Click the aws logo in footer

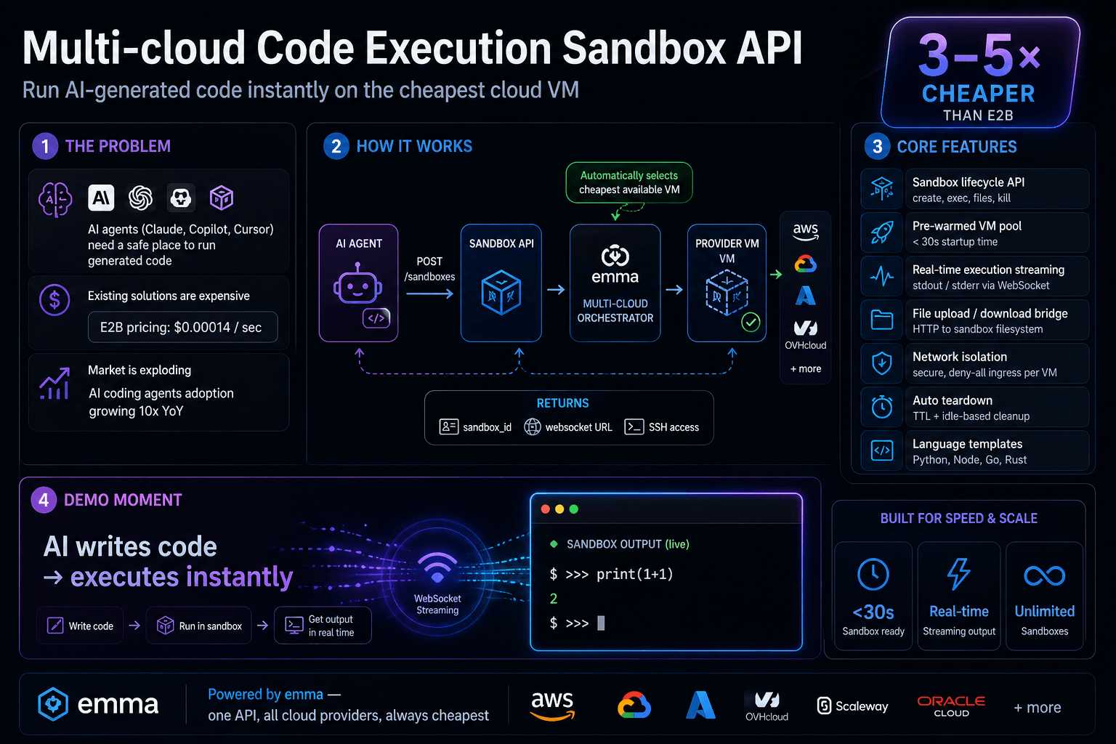coord(552,705)
